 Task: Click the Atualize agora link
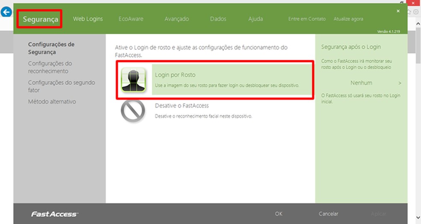click(x=348, y=19)
